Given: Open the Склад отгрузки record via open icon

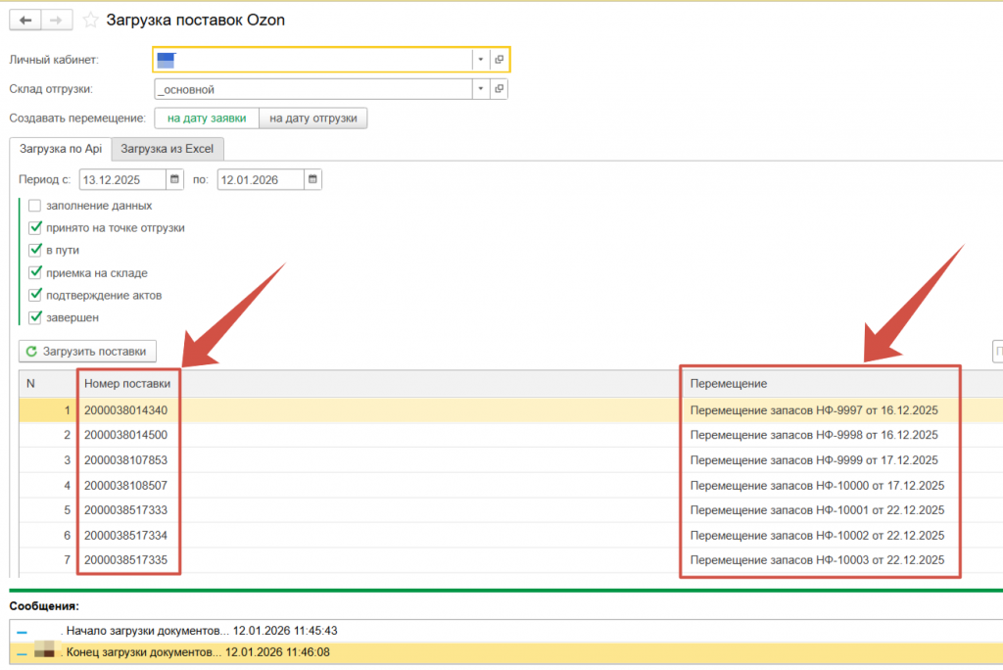Looking at the screenshot, I should [499, 89].
